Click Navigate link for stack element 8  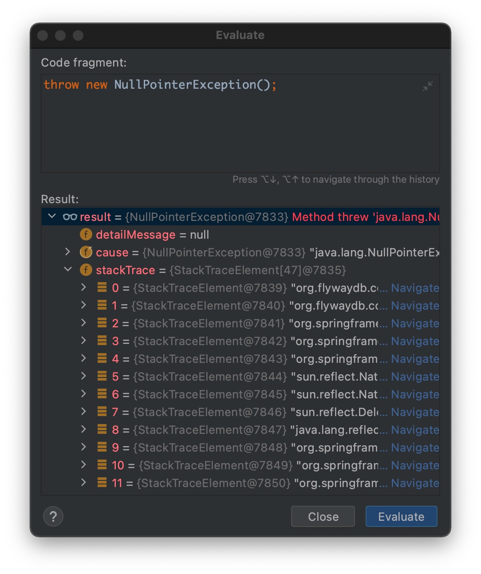tap(415, 430)
